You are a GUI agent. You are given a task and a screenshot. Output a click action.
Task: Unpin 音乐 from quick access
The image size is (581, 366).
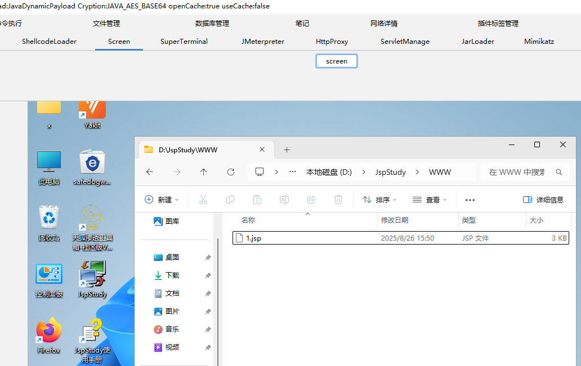click(x=208, y=329)
